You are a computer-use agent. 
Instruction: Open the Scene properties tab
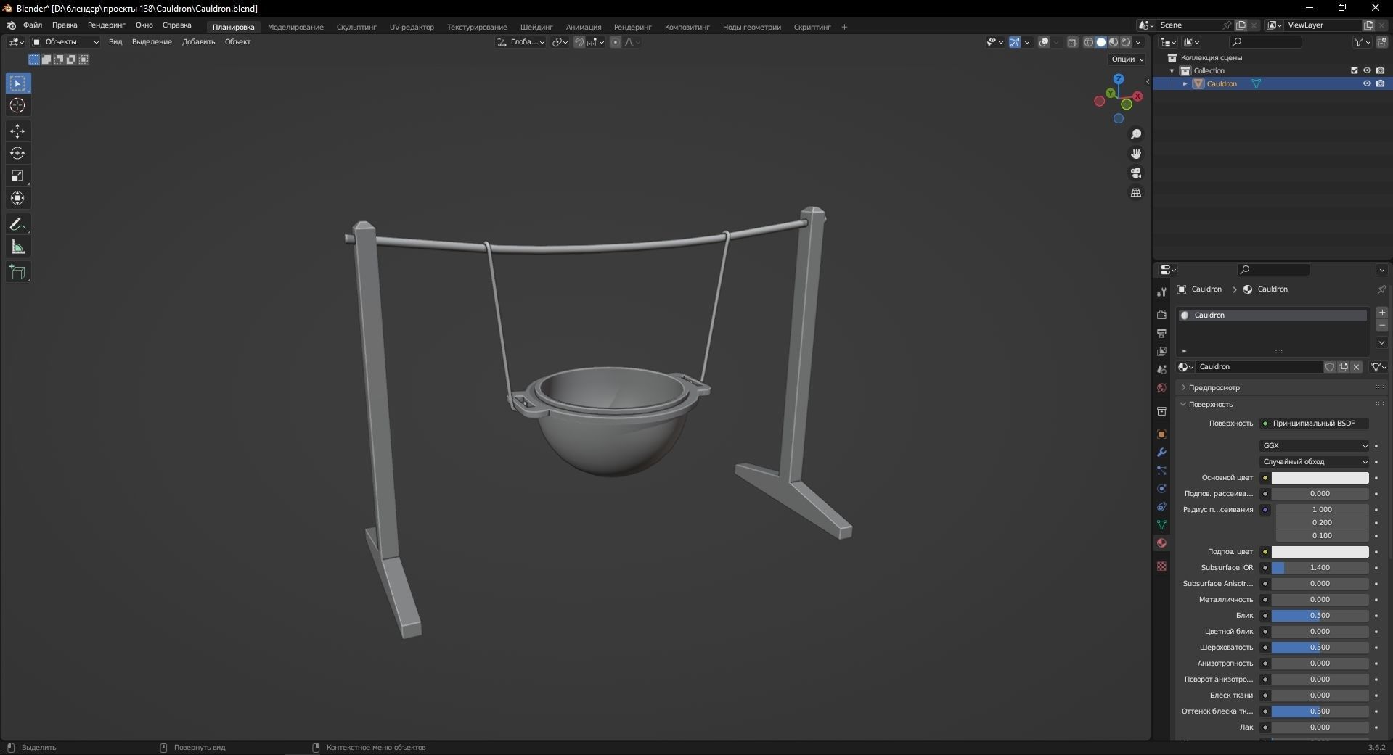(x=1161, y=369)
